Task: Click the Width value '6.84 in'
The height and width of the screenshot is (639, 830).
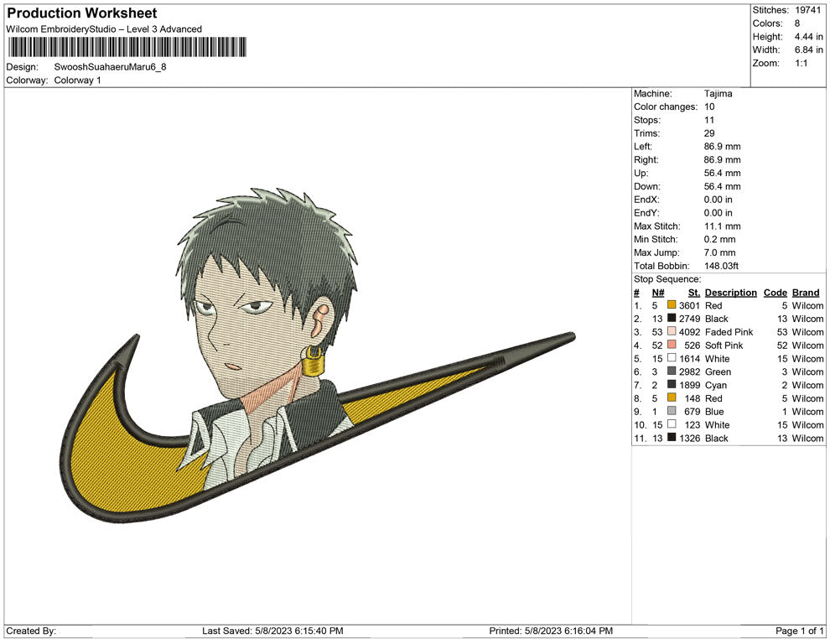Action: coord(808,49)
